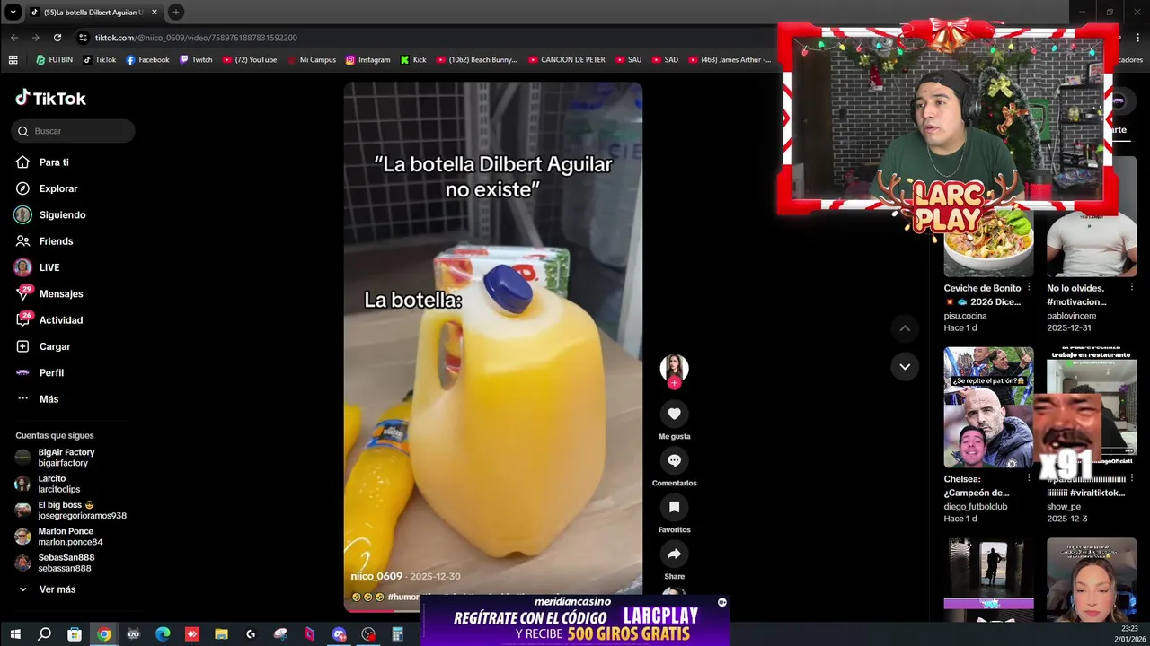Screen dimensions: 1150x646
Task: Click the address bar URL
Action: (196, 38)
